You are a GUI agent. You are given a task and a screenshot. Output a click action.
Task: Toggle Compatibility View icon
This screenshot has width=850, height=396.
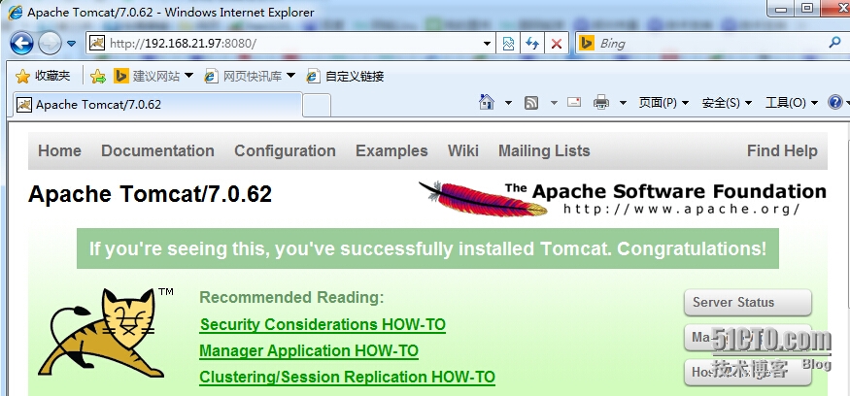pos(508,44)
